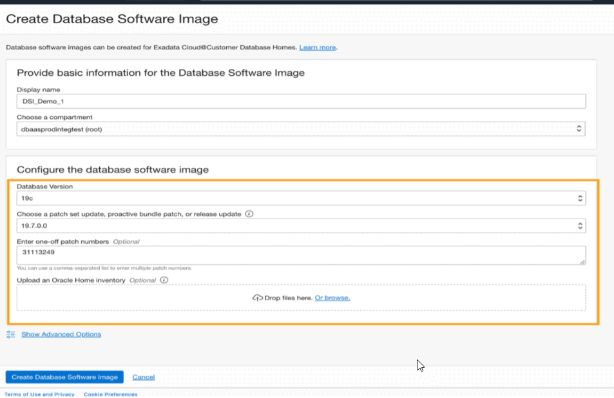Click the advanced options sliders icon
The width and height of the screenshot is (614, 398).
(10, 334)
